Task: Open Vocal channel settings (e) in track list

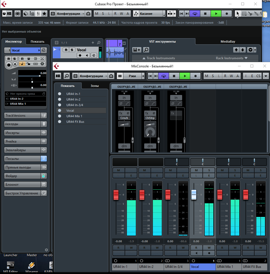Action: point(94,55)
